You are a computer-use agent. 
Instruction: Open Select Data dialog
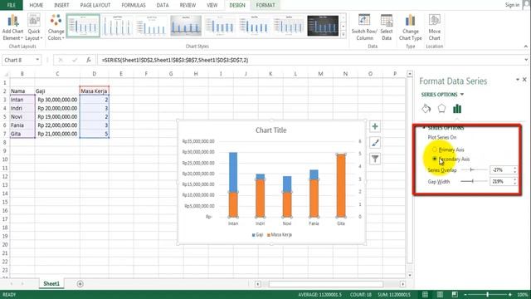point(387,27)
